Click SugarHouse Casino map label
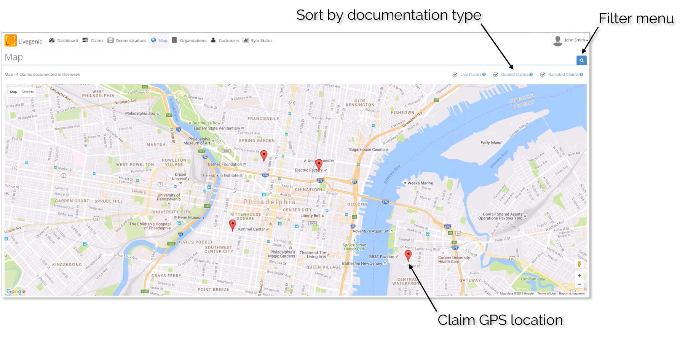The height and width of the screenshot is (342, 688). pyautogui.click(x=367, y=150)
